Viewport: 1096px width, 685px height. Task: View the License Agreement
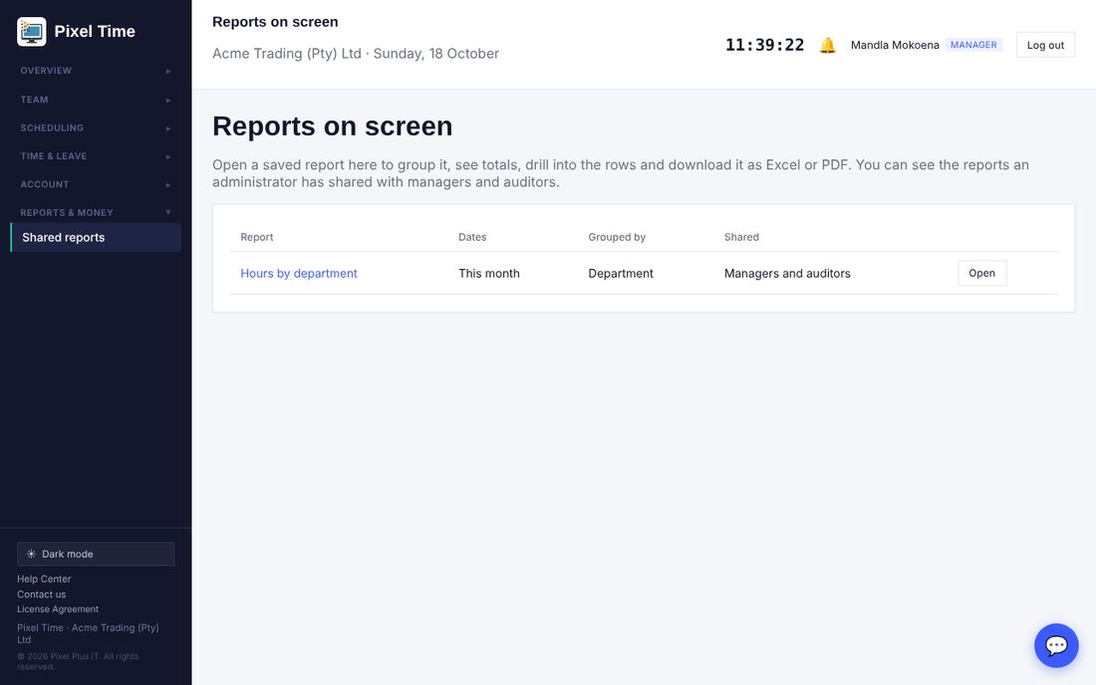[58, 609]
